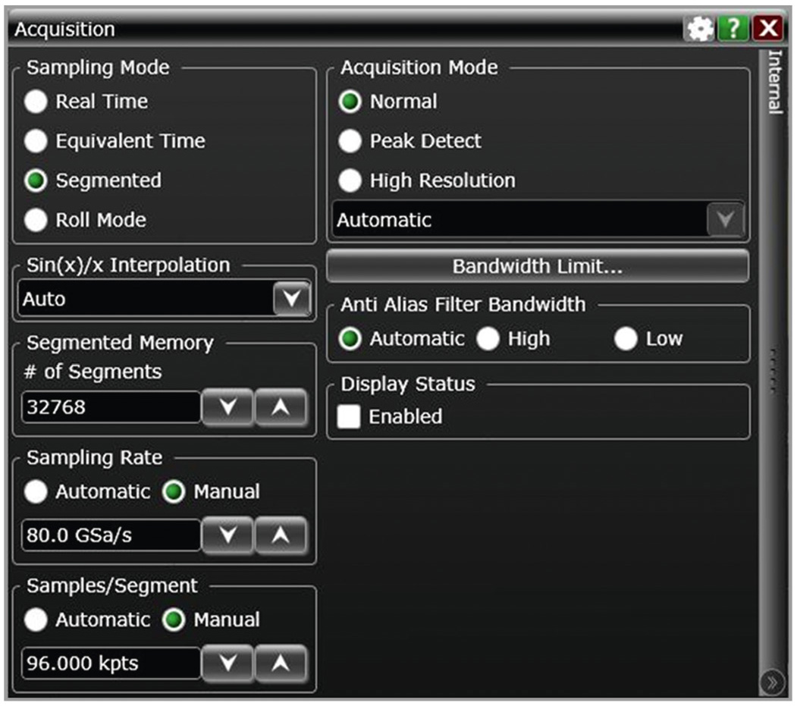Image resolution: width=797 pixels, height=706 pixels.
Task: Increase the number of segments with up arrow
Action: tap(281, 408)
